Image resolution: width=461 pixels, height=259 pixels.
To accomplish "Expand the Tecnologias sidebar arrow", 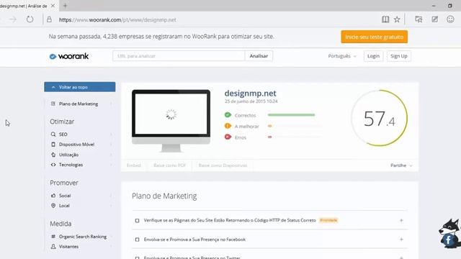I will click(x=111, y=165).
